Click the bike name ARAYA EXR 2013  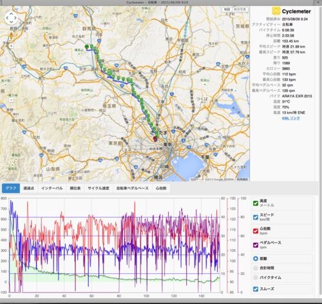(297, 96)
